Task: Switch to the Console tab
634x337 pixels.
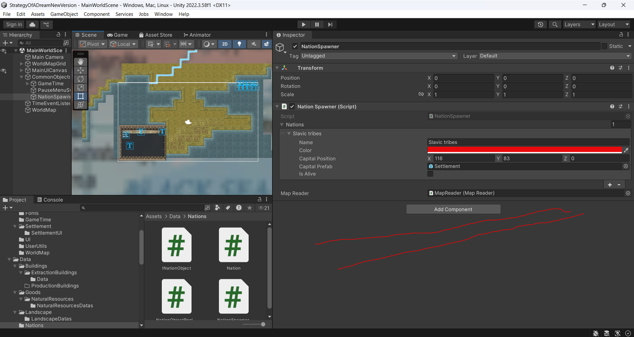Action: (x=49, y=200)
